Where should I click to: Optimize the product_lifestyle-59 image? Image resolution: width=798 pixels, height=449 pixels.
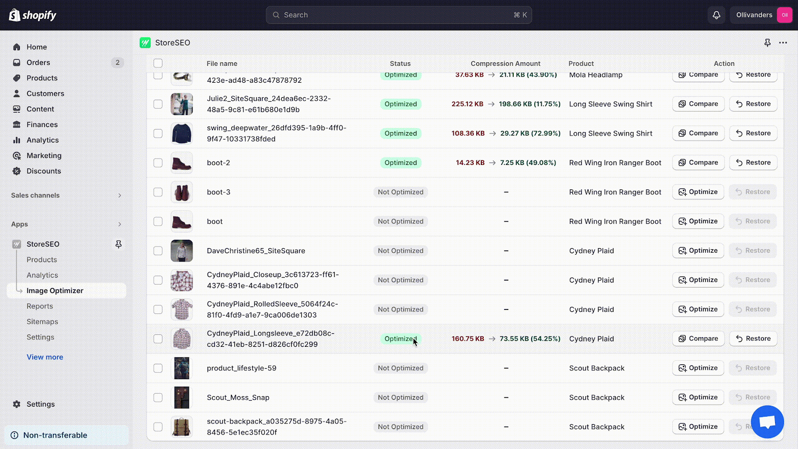tap(698, 368)
